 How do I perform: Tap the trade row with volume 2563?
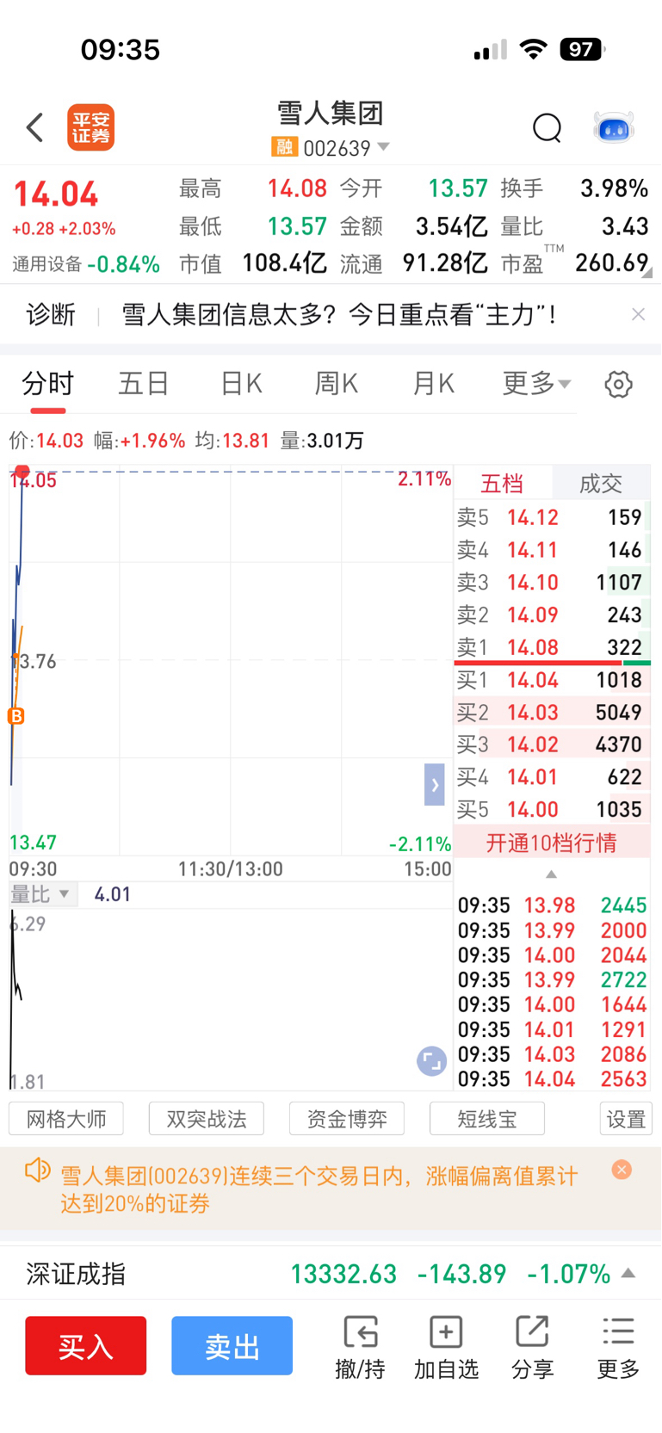coord(552,1079)
